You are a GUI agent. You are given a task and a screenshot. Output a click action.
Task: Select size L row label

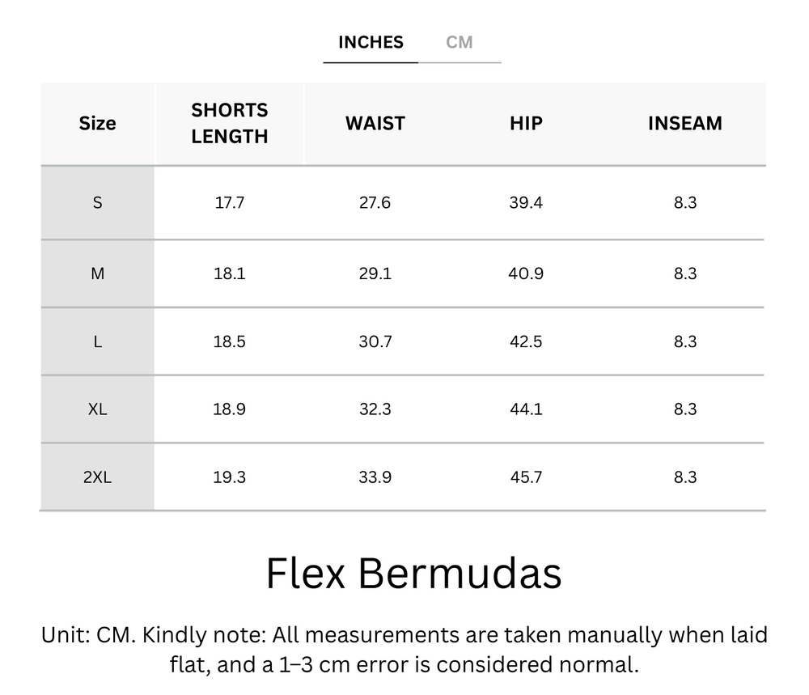click(x=97, y=341)
